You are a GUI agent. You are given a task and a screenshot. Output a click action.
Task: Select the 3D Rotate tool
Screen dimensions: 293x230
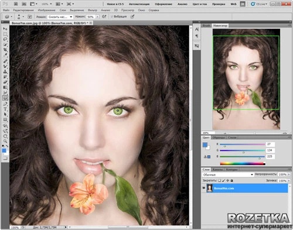coord(5,126)
